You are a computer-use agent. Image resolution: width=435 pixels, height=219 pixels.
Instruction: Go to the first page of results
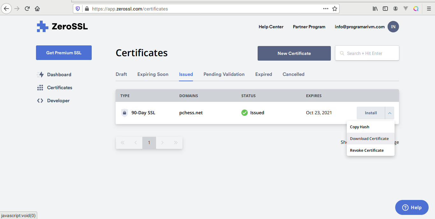(122, 143)
